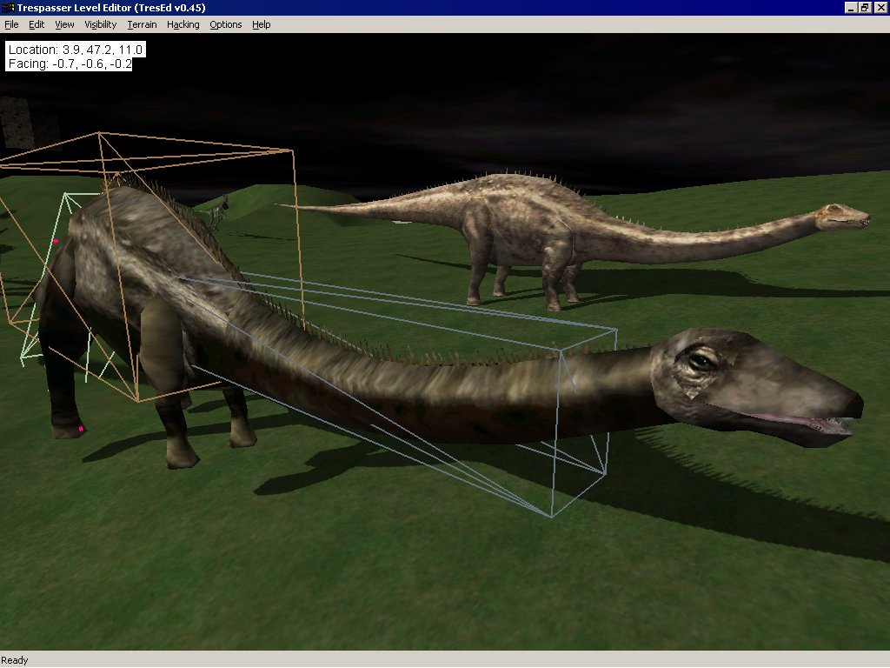
Task: Close the Trespasser Level Editor window
Action: point(880,7)
